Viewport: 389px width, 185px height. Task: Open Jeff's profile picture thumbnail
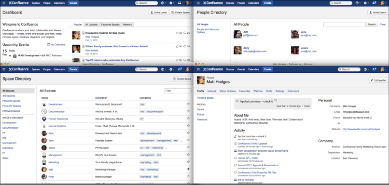(237, 34)
